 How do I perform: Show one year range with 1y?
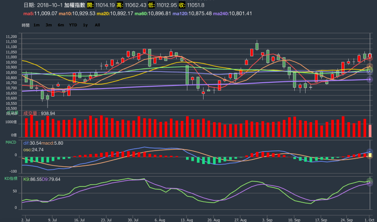tap(85, 25)
